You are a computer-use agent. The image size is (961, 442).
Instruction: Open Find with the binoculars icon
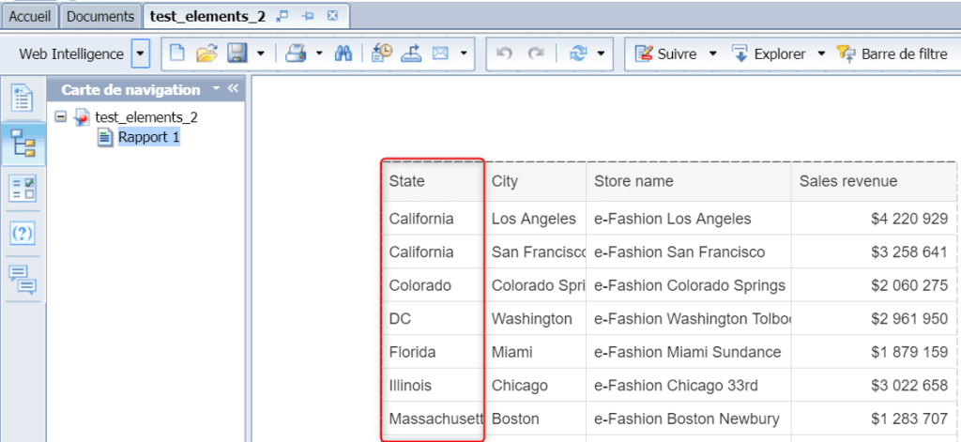coord(343,54)
